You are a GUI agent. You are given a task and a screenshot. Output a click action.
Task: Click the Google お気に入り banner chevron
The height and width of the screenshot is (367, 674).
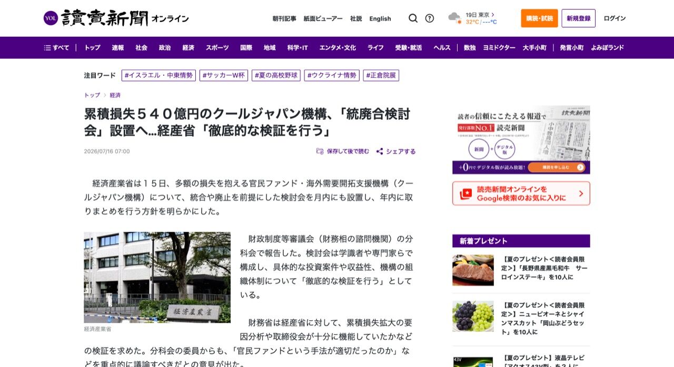pyautogui.click(x=581, y=193)
